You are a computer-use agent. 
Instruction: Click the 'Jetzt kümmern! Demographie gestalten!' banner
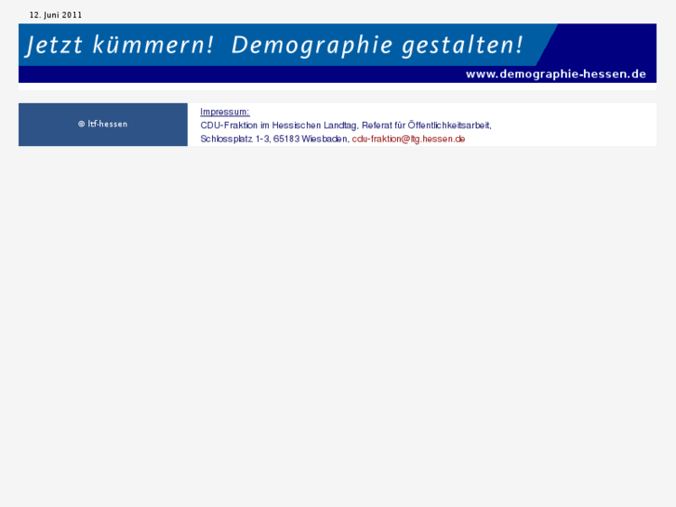coord(338,53)
